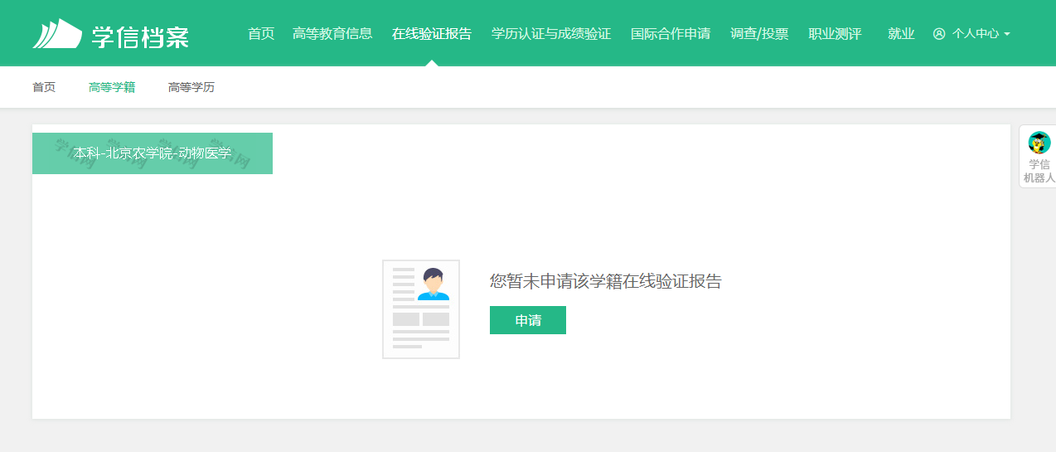Screen dimensions: 1056x452
Task: Go to 首页 in top navigation
Action: [x=261, y=34]
